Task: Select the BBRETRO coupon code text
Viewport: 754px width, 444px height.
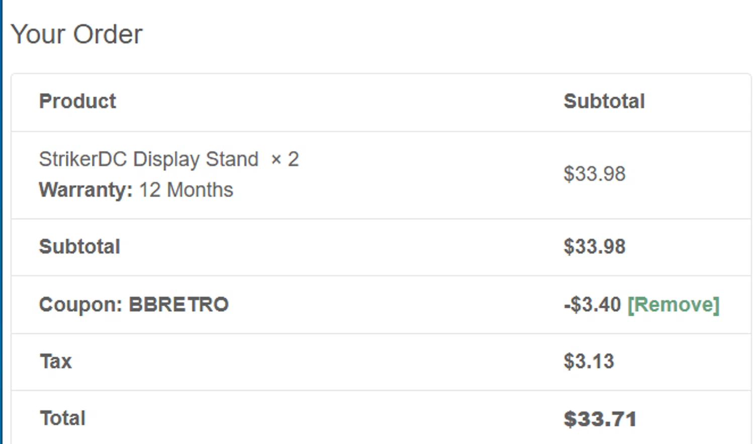Action: click(178, 305)
